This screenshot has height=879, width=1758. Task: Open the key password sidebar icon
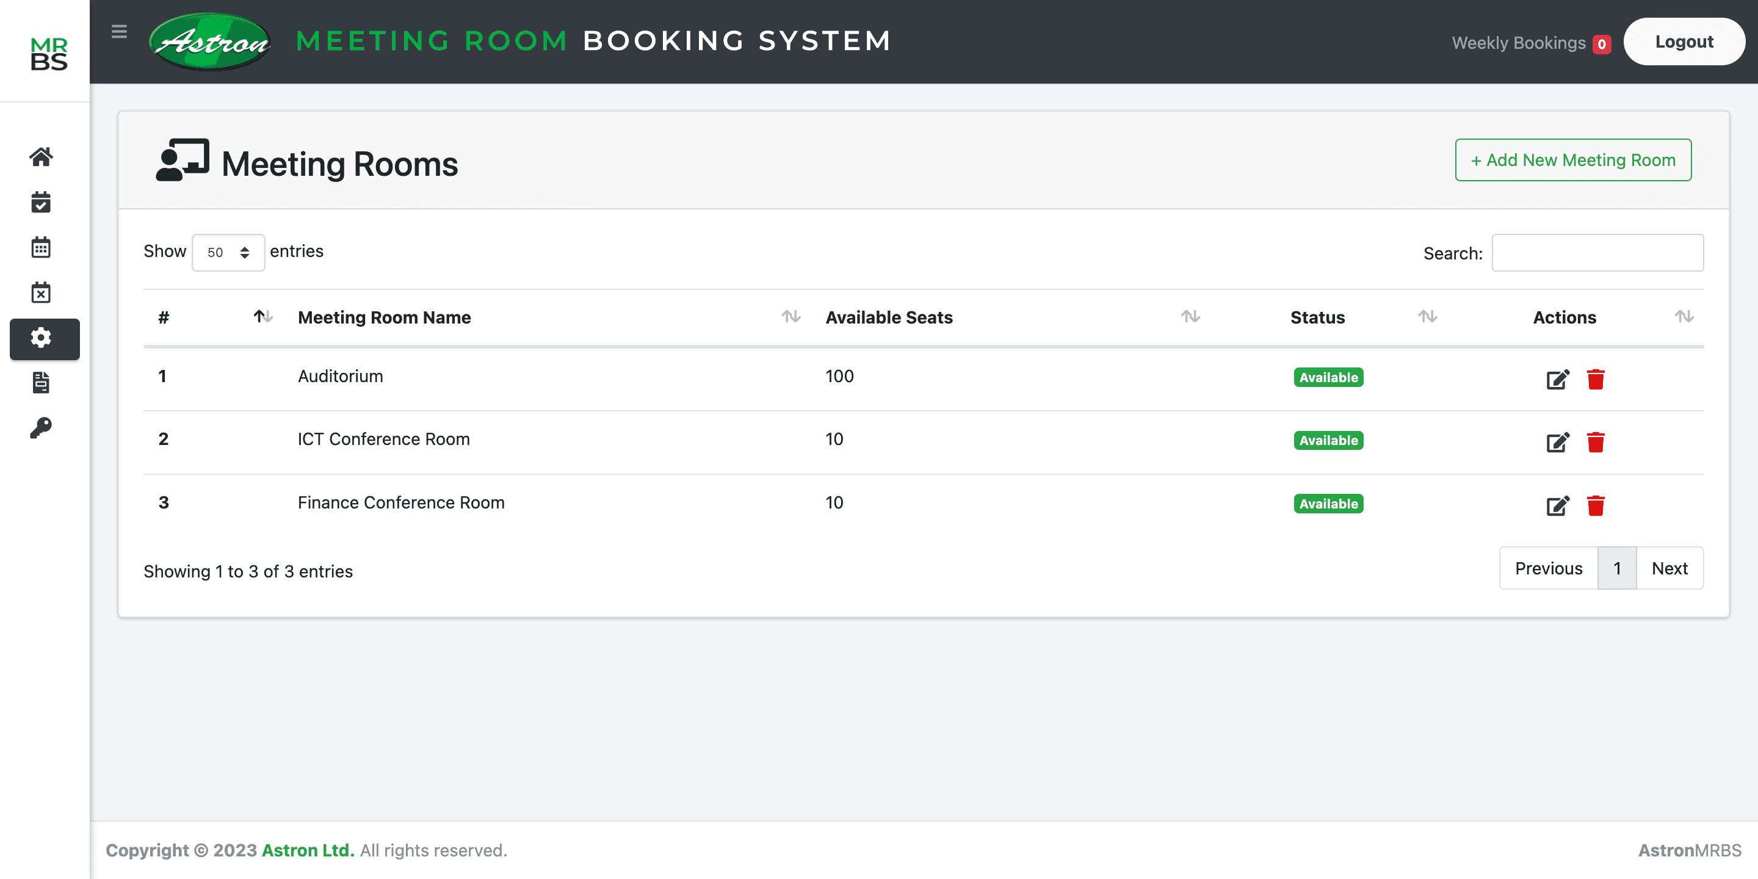(41, 428)
